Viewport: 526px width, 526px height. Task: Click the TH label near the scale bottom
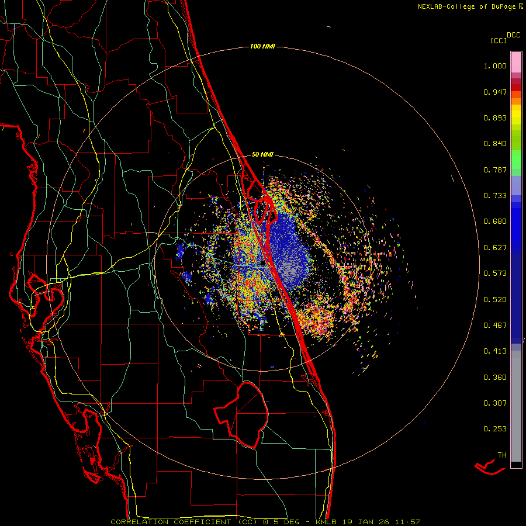pos(502,455)
